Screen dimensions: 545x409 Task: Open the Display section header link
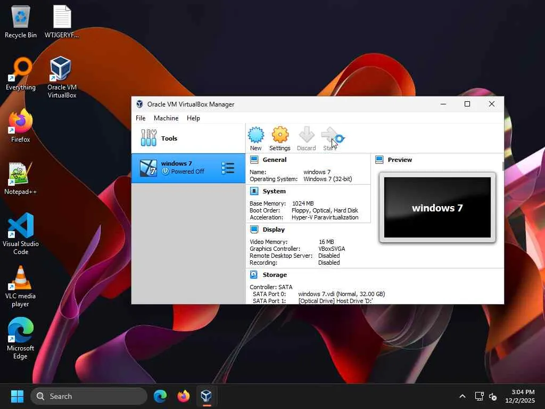pos(274,229)
